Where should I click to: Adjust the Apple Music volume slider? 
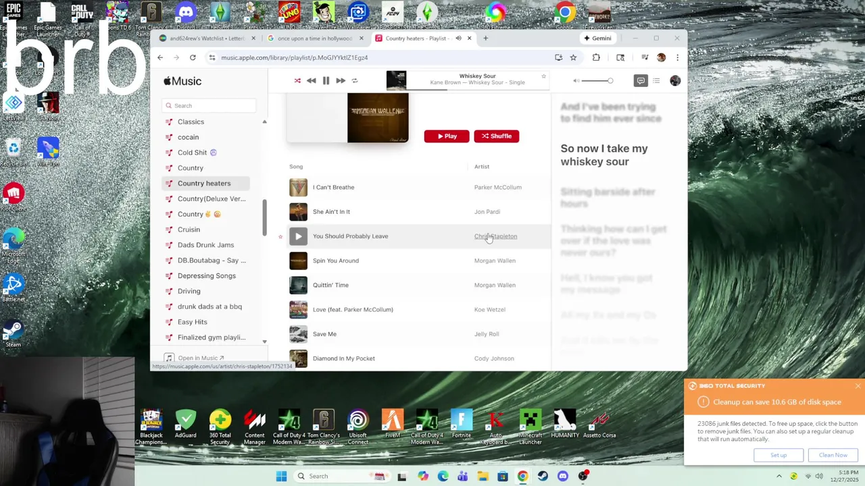click(597, 81)
